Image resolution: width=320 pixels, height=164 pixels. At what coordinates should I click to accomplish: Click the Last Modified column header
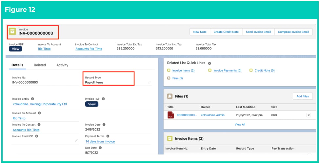tap(246, 107)
